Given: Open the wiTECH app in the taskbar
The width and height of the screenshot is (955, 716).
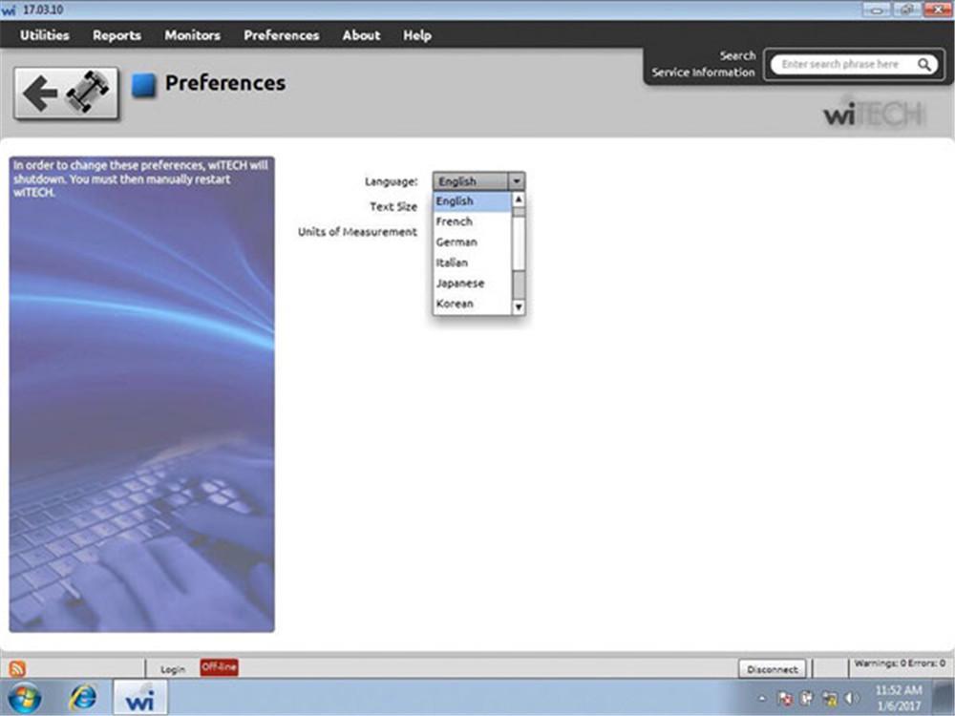Looking at the screenshot, I should (138, 698).
